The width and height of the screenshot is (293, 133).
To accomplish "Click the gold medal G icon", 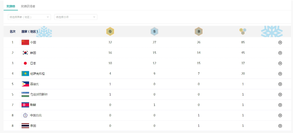I will [110, 31].
